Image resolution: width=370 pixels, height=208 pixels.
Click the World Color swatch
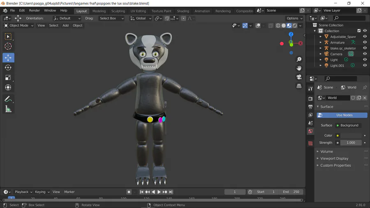(351, 136)
